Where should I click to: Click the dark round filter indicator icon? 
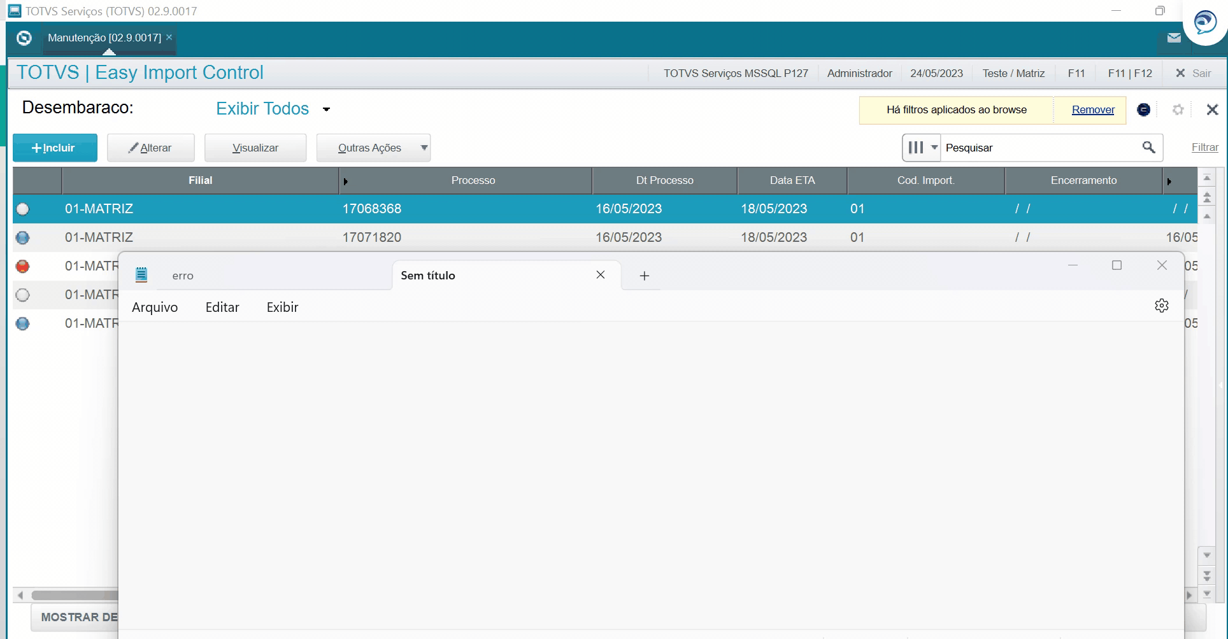pyautogui.click(x=1143, y=109)
